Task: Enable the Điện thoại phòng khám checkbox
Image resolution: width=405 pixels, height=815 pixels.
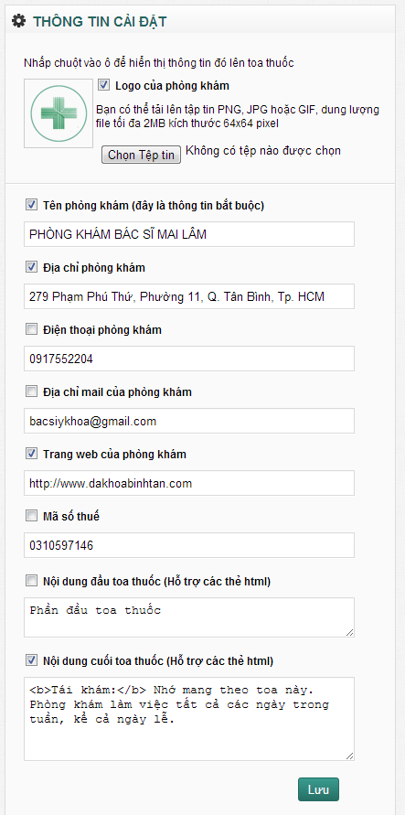Action: (32, 329)
